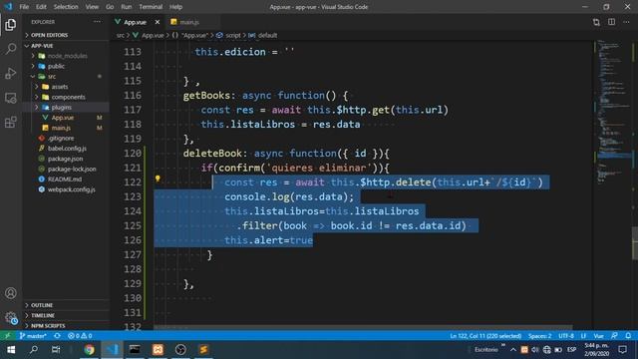Click the lightbulb code action on line 122
Screen dimensions: 638x359
[x=158, y=179]
